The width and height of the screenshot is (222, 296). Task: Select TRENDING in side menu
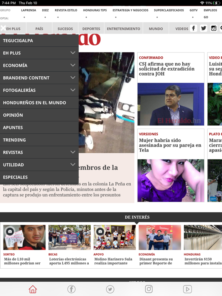point(39,140)
